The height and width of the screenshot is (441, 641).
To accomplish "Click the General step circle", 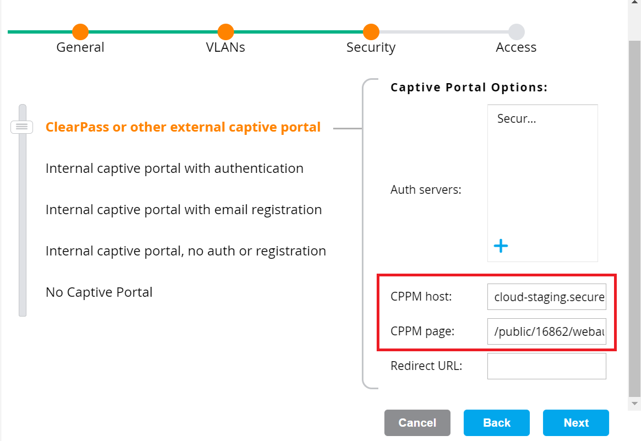I will 80,32.
